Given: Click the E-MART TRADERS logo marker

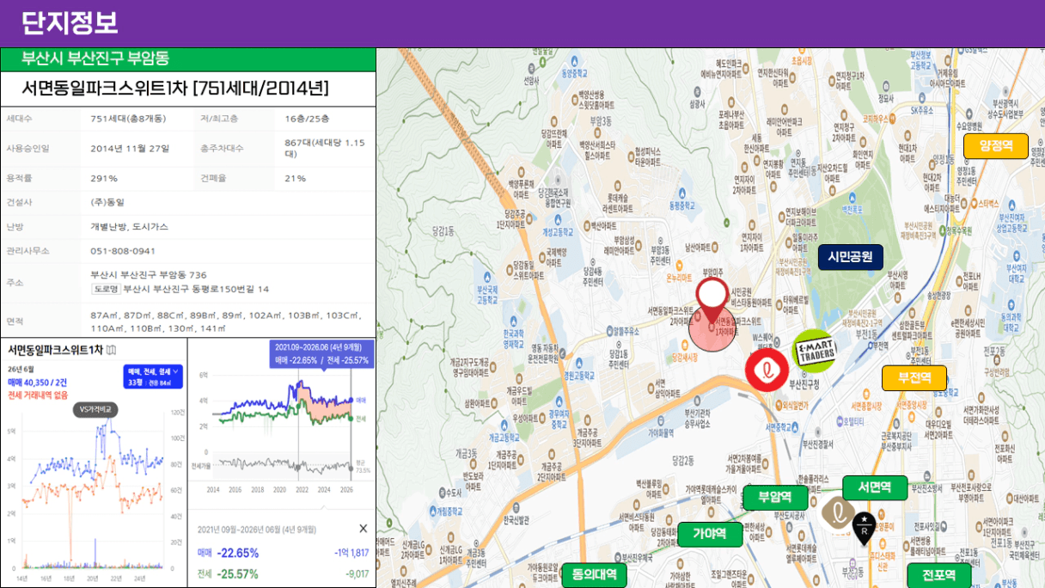Looking at the screenshot, I should [813, 352].
